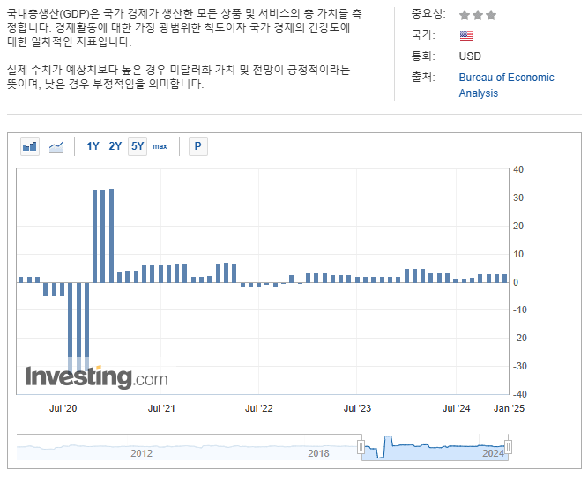
Task: Click the middle importance star
Action: click(x=478, y=15)
